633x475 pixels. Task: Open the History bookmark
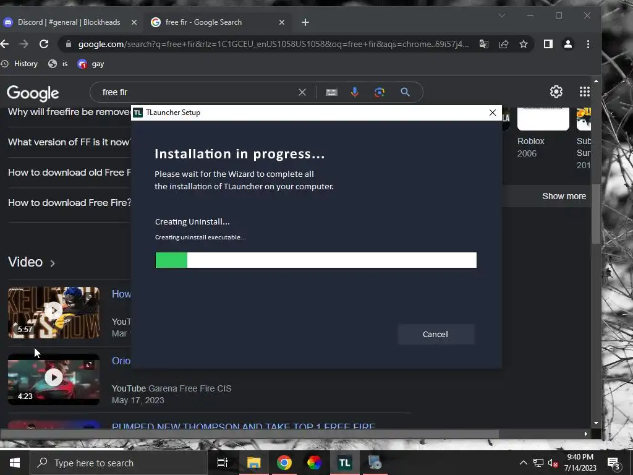point(19,64)
